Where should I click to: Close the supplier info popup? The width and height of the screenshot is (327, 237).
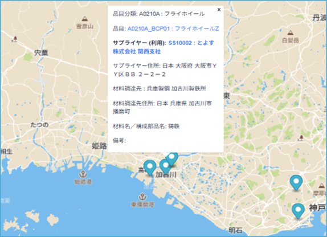click(219, 10)
